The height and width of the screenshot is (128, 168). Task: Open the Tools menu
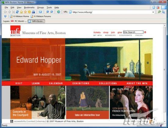(x=49, y=8)
